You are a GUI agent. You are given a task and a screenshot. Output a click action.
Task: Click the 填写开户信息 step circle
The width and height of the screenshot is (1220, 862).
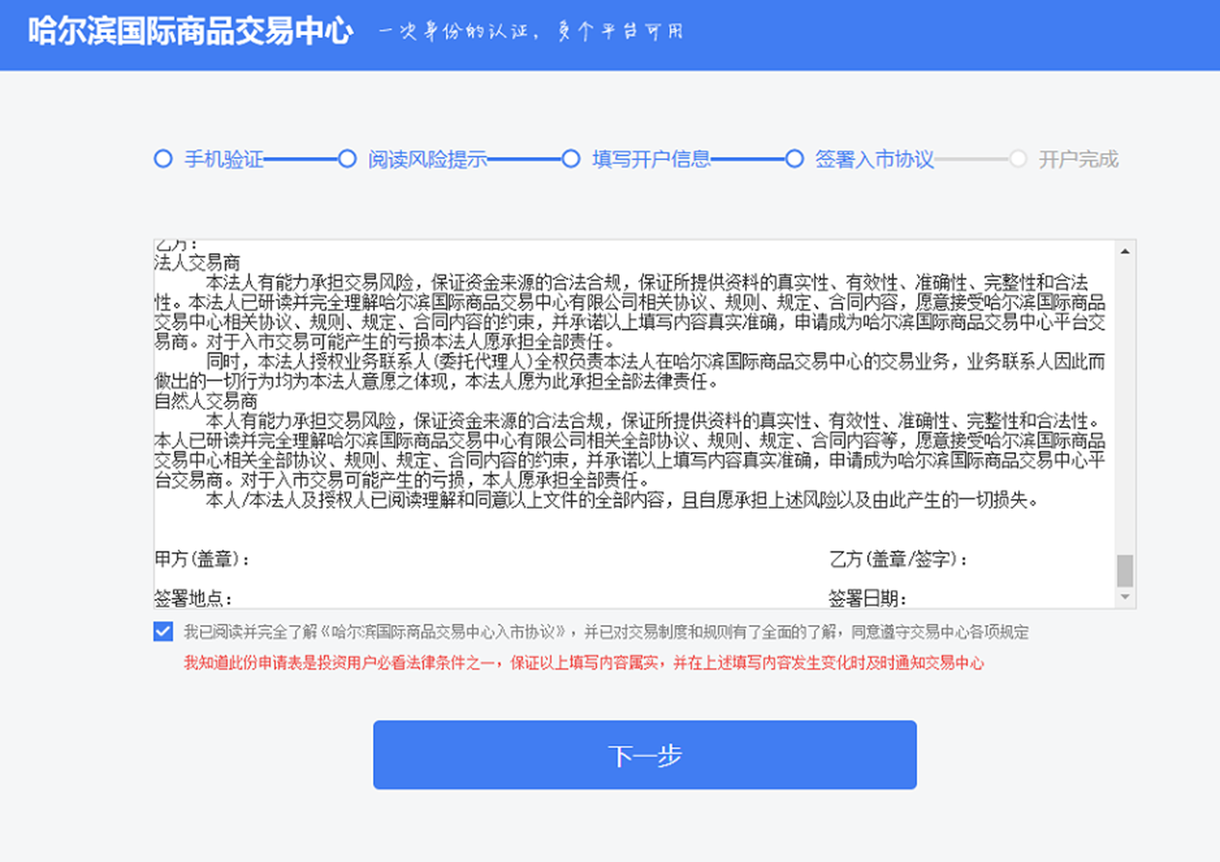tap(571, 159)
